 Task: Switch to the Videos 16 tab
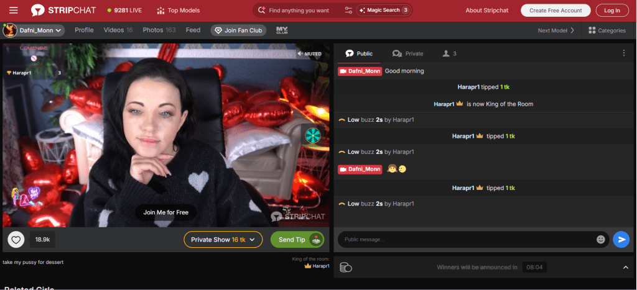118,30
